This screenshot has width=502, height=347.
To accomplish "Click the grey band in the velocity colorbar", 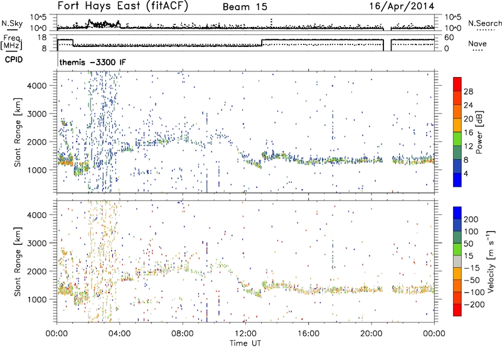I will coord(457,261).
